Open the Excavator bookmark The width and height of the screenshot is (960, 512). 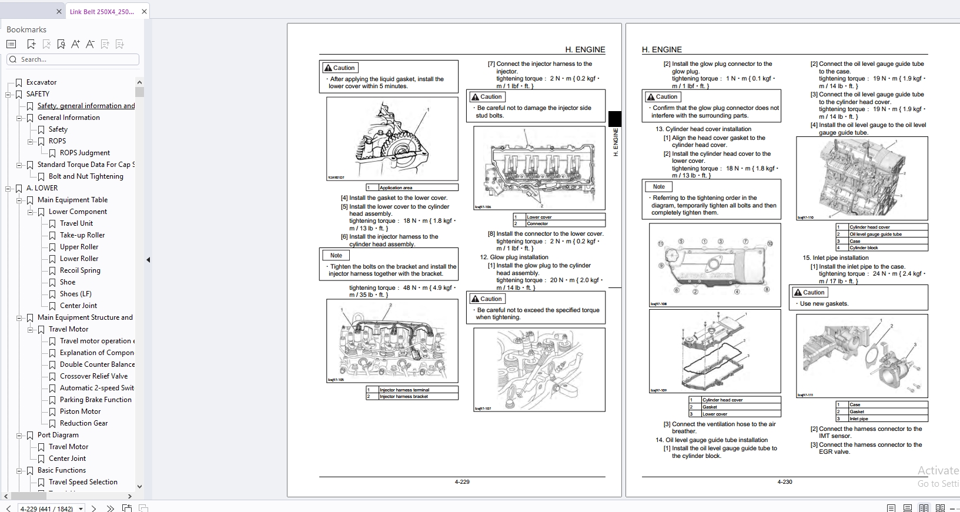pos(41,82)
